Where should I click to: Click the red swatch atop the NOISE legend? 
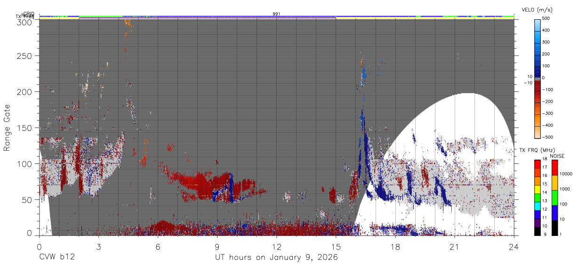[554, 167]
